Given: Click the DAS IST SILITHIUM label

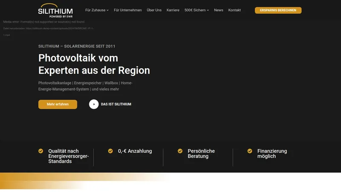Looking at the screenshot, I should coord(116,104).
